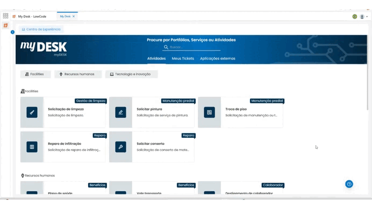Click the icon in Recursos humanos filter button
This screenshot has width=372, height=209.
coord(61,74)
